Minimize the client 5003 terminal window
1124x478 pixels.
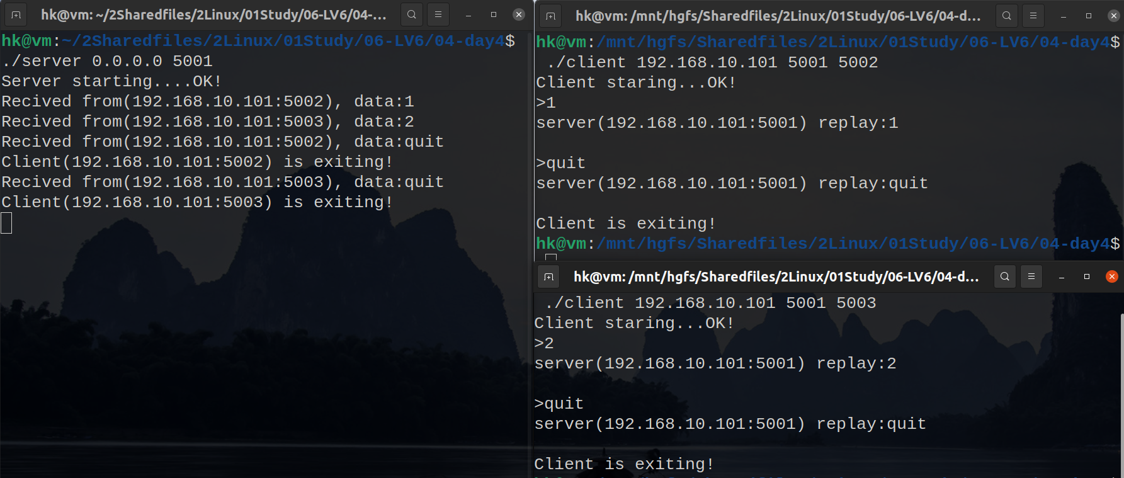[x=1062, y=276]
